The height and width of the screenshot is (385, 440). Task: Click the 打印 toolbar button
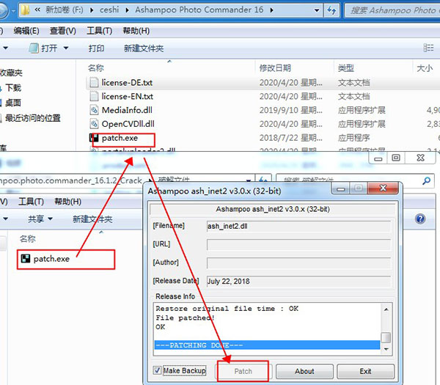pyautogui.click(x=96, y=48)
